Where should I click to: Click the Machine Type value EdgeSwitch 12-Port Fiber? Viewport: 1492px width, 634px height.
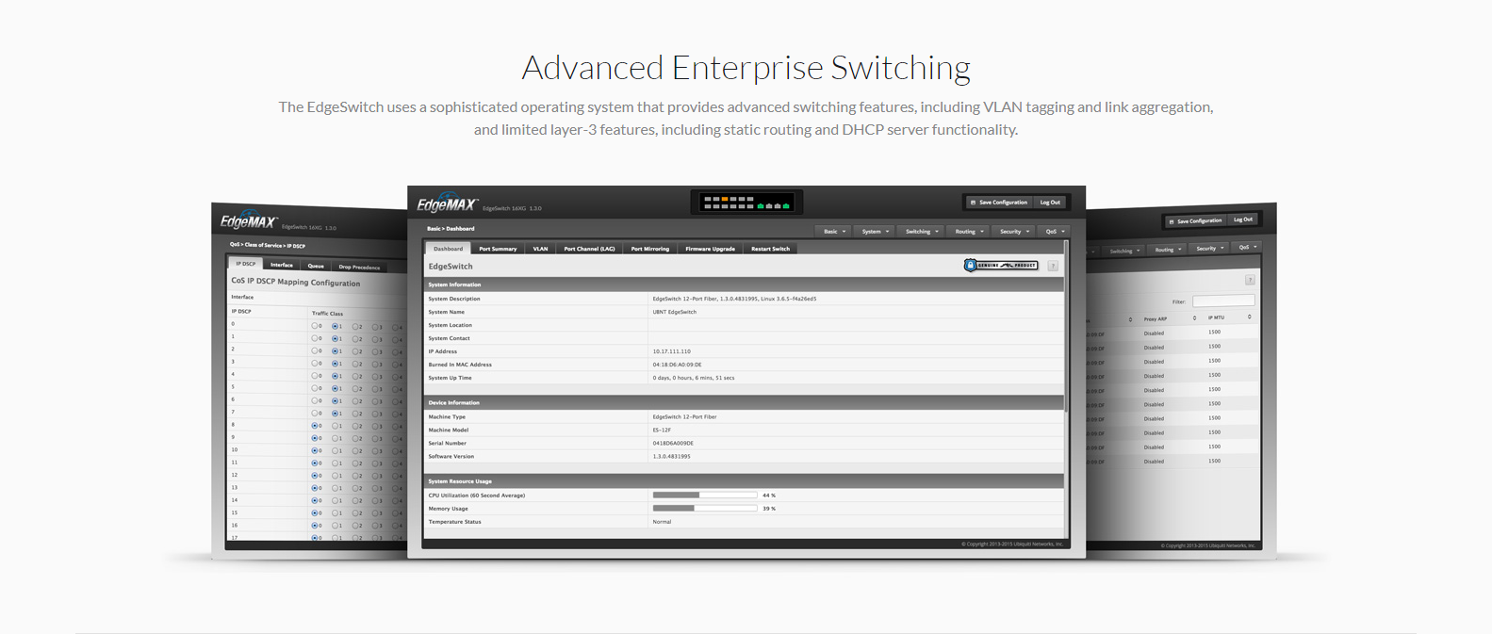click(x=684, y=416)
